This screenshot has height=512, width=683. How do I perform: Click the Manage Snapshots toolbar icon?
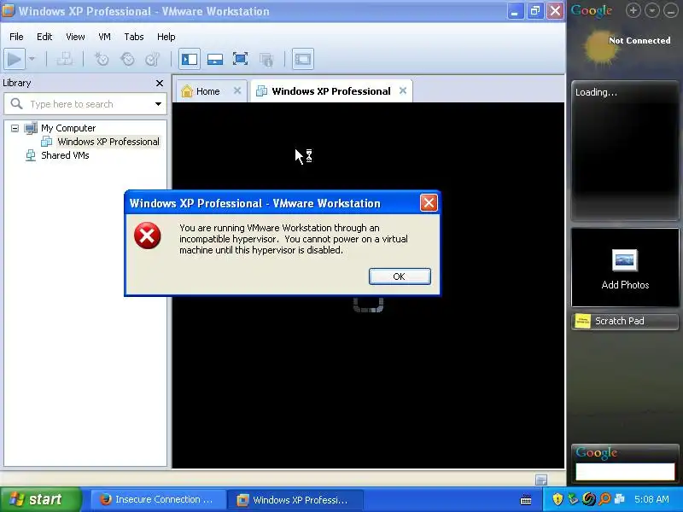click(x=153, y=59)
